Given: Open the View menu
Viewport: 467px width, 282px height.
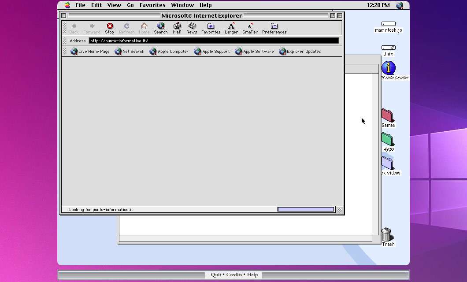Looking at the screenshot, I should pyautogui.click(x=114, y=5).
